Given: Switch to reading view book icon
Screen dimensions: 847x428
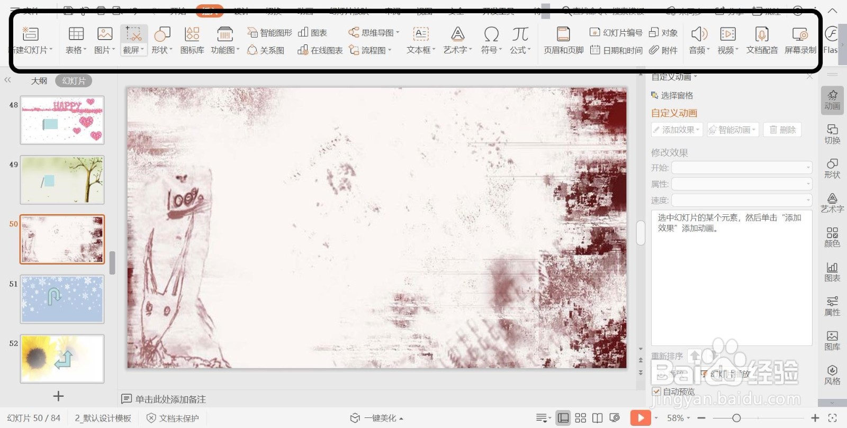Looking at the screenshot, I should [598, 418].
